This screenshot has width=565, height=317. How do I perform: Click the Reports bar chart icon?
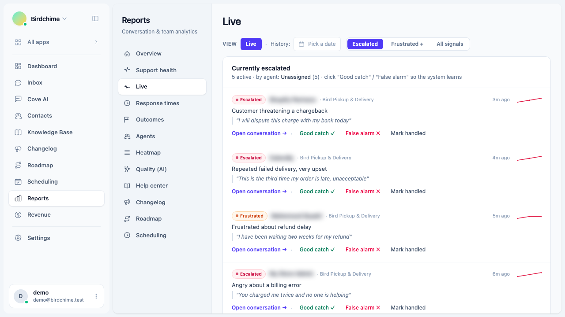click(x=18, y=198)
